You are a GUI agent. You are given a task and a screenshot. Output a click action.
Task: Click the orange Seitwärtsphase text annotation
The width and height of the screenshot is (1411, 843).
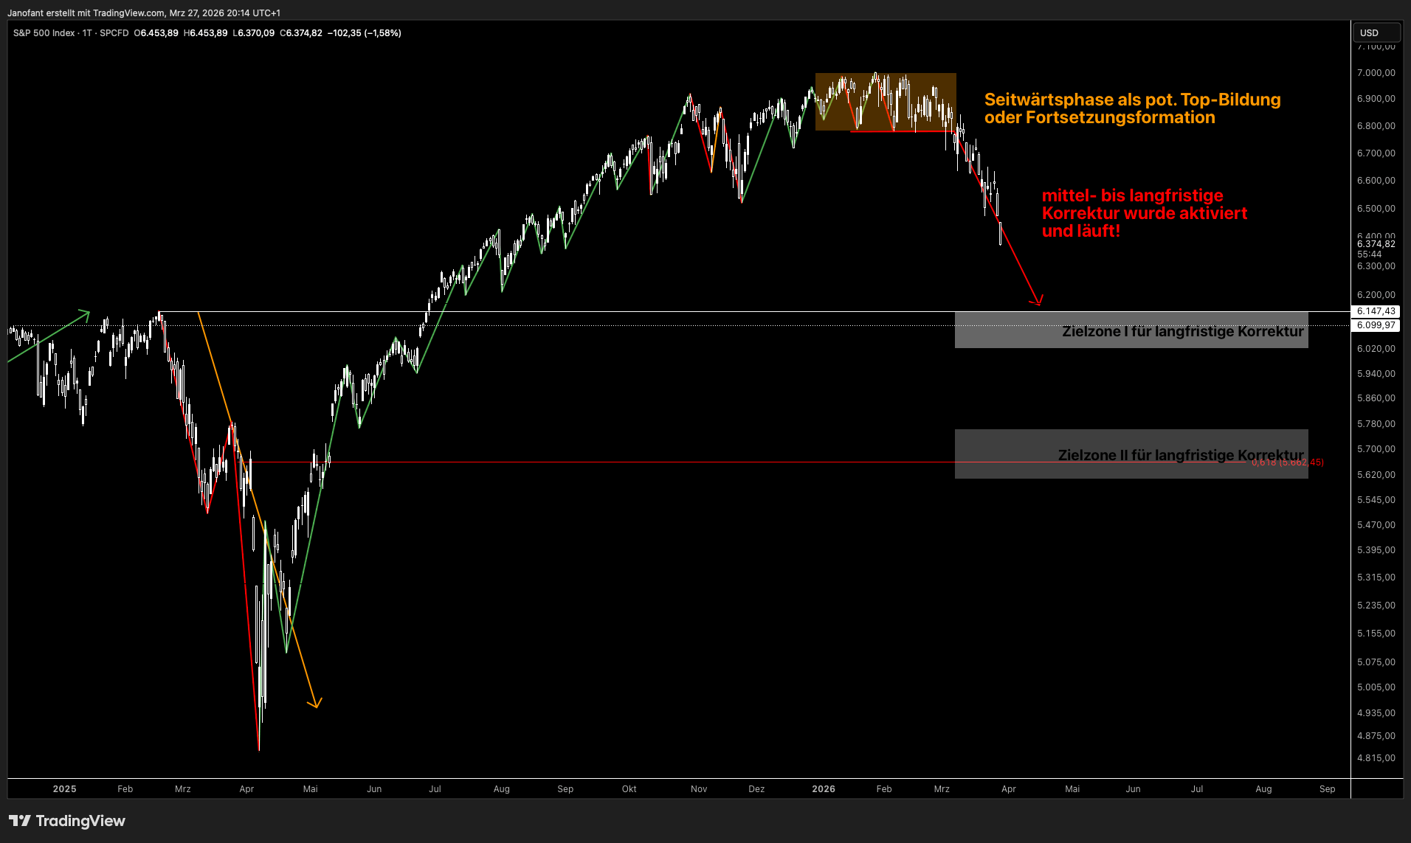[1132, 108]
